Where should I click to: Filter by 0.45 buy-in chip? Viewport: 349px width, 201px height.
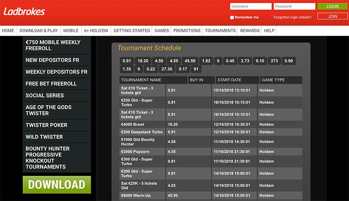click(x=230, y=61)
